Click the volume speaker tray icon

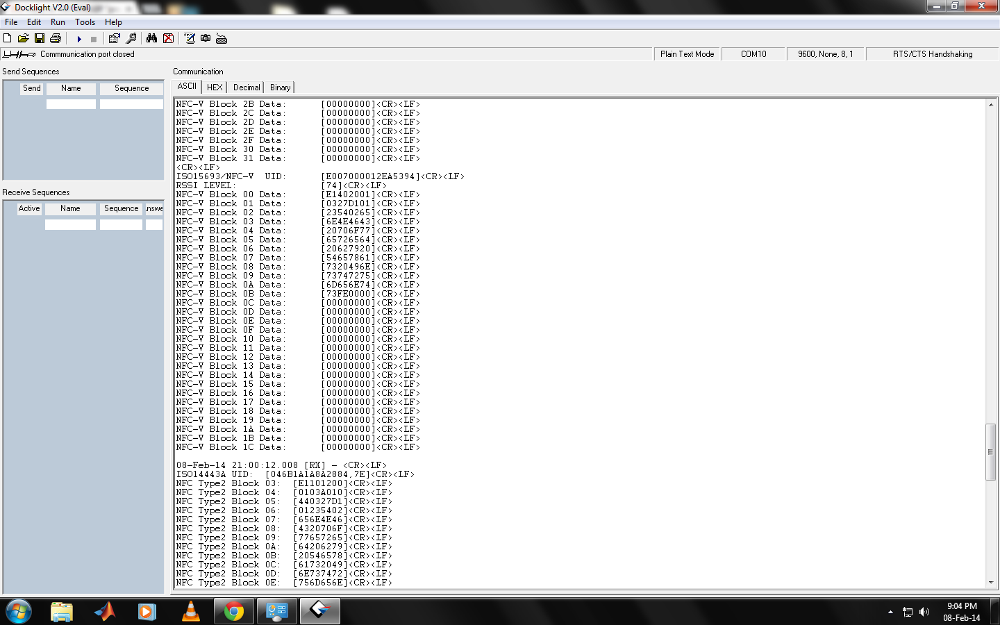click(924, 612)
